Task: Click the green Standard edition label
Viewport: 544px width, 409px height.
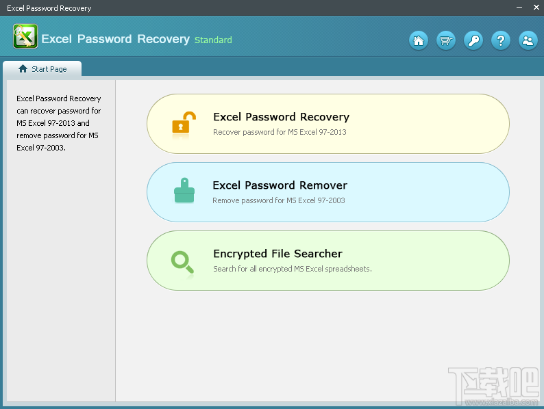Action: 213,40
